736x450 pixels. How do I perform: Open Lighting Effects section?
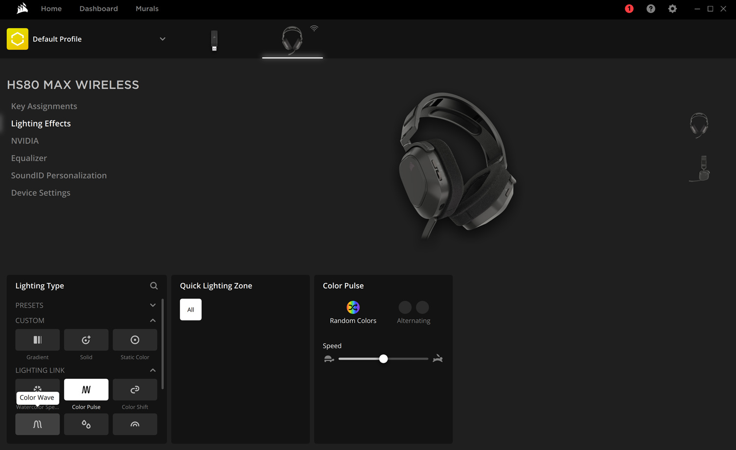(x=41, y=124)
